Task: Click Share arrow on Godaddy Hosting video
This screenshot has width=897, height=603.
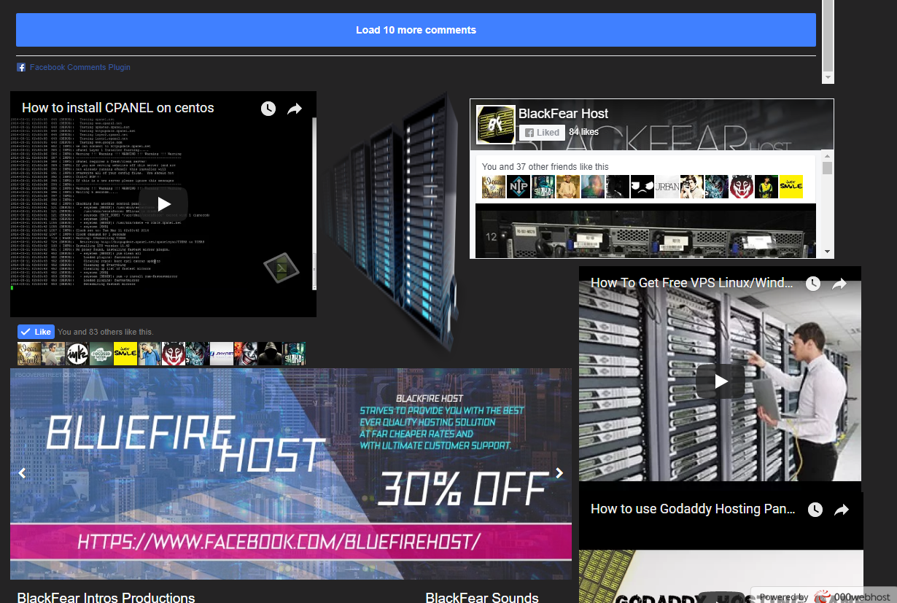Action: click(842, 510)
